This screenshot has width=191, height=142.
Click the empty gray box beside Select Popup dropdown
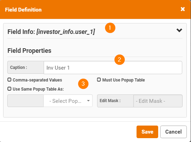25,101
